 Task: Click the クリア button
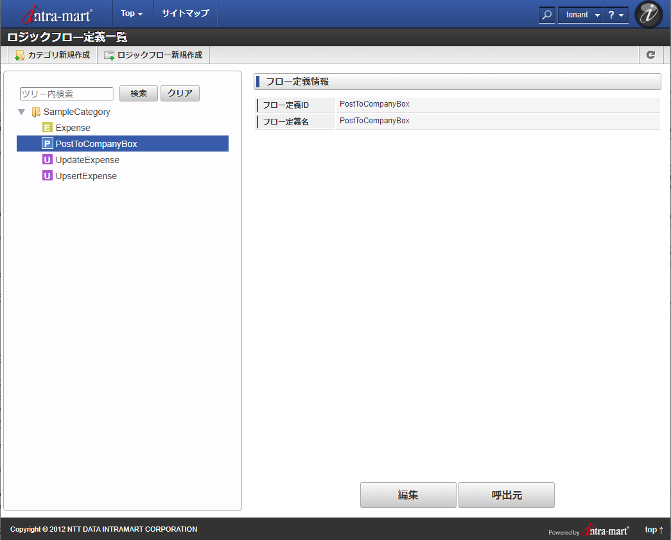point(180,93)
